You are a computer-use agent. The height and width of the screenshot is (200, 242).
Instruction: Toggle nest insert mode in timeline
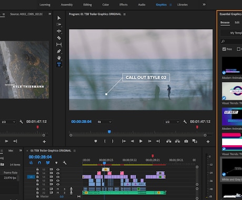tap(31, 163)
